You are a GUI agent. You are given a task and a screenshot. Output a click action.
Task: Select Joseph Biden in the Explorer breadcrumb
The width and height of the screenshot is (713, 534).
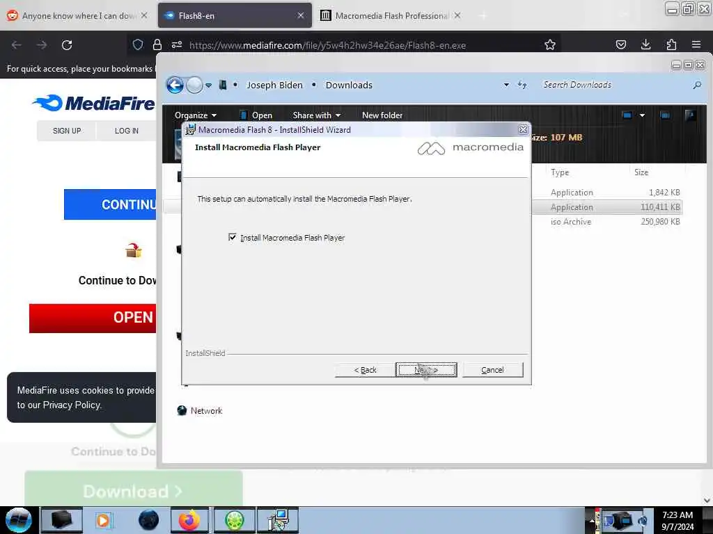[274, 85]
